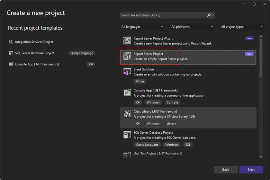This screenshot has width=270, height=180.
Task: Click the search magnifier icon
Action: (x=209, y=15)
